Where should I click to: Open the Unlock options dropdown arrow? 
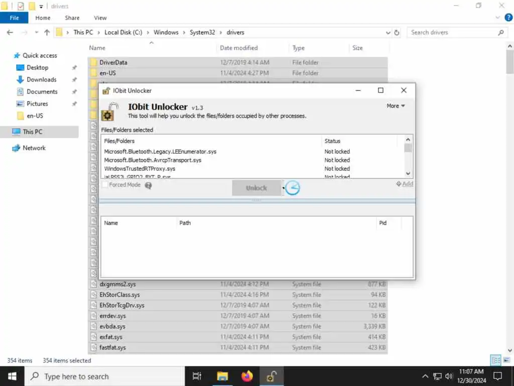click(x=283, y=188)
